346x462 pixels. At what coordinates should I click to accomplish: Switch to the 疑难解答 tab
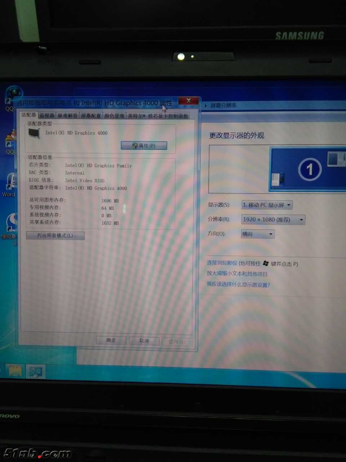point(67,115)
